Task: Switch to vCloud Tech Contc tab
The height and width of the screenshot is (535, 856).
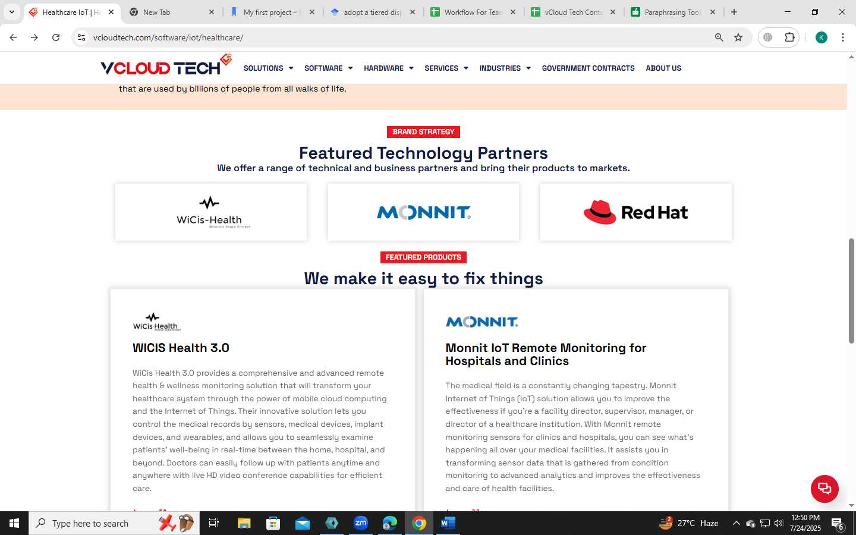Action: (x=573, y=12)
